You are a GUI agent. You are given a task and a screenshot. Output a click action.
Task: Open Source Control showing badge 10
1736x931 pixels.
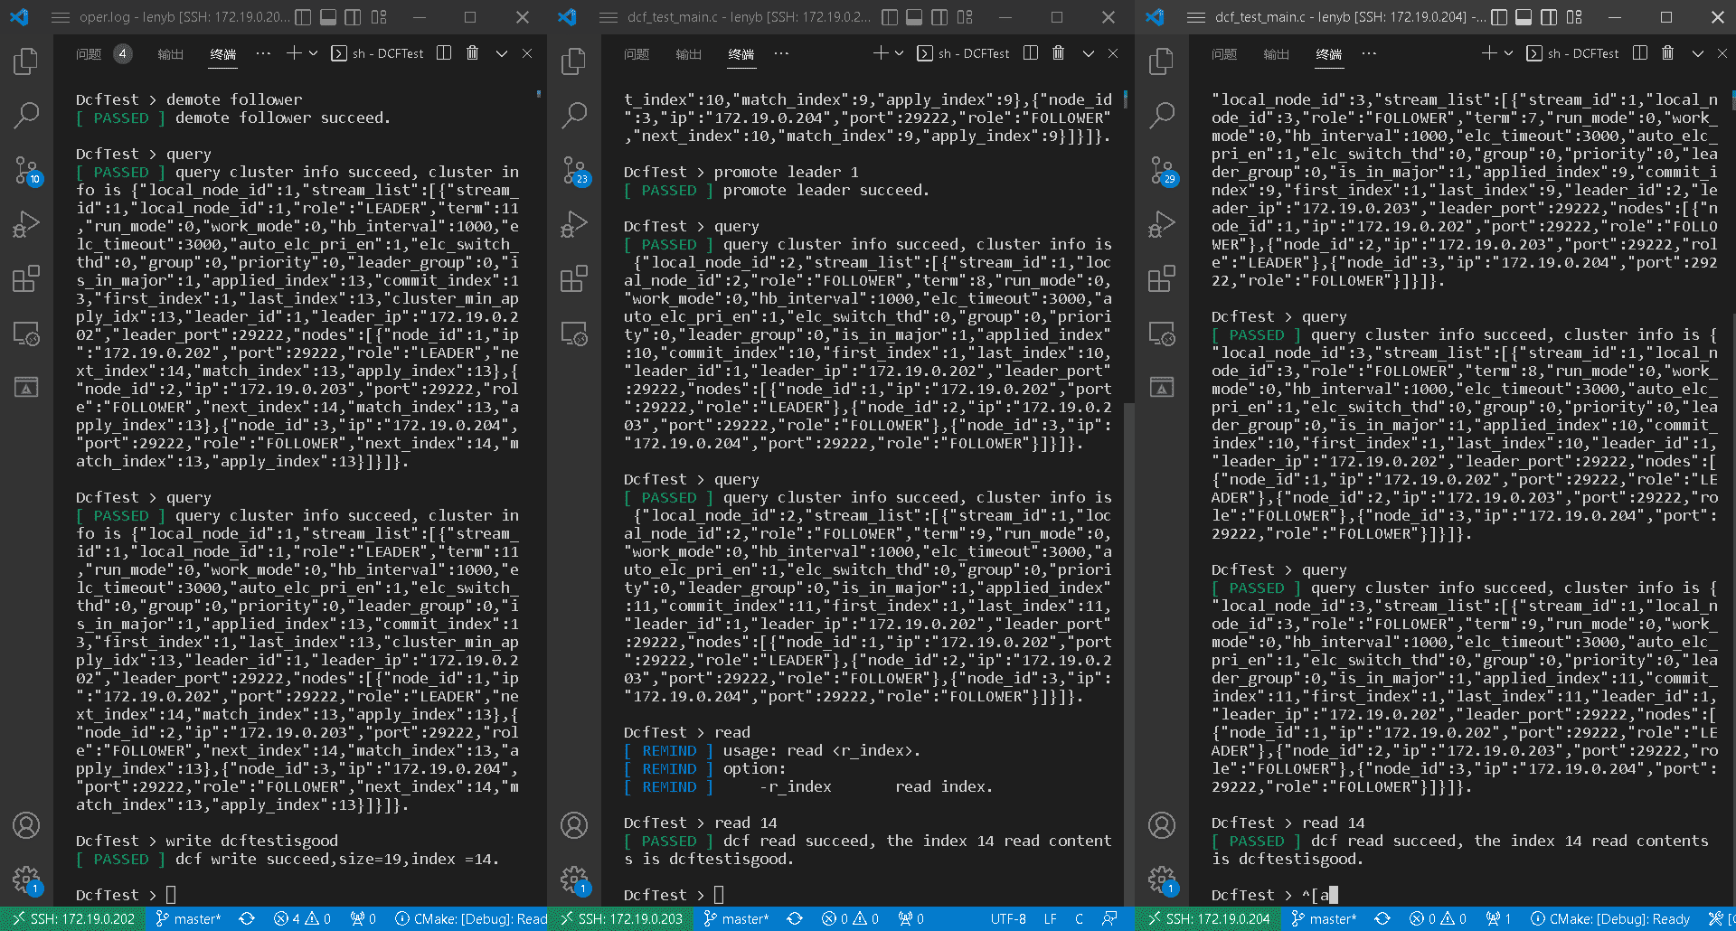[x=26, y=169]
